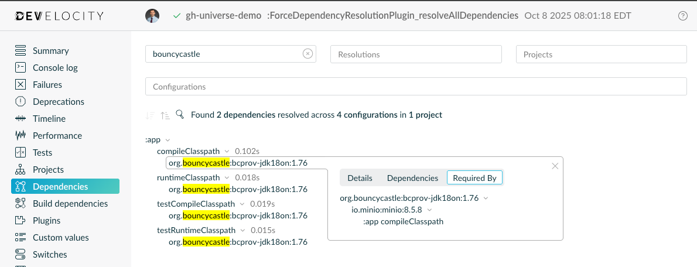The width and height of the screenshot is (697, 267).
Task: Open the Performance section
Action: coord(57,136)
